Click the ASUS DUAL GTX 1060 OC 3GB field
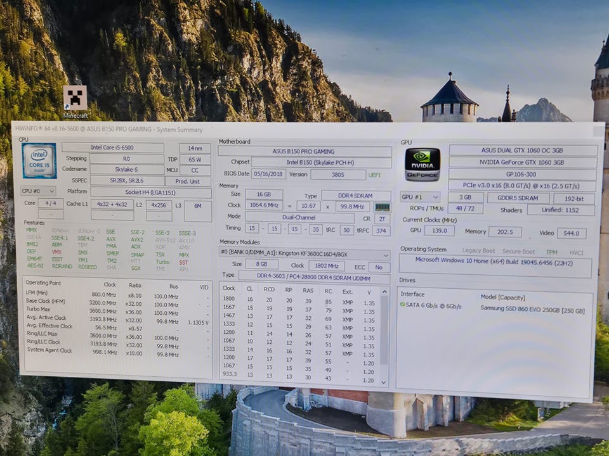The height and width of the screenshot is (456, 609). tap(523, 150)
